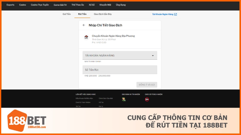241x135 pixels.
Task: Go to Casino Trực Tuyến
Action: [x=40, y=5]
